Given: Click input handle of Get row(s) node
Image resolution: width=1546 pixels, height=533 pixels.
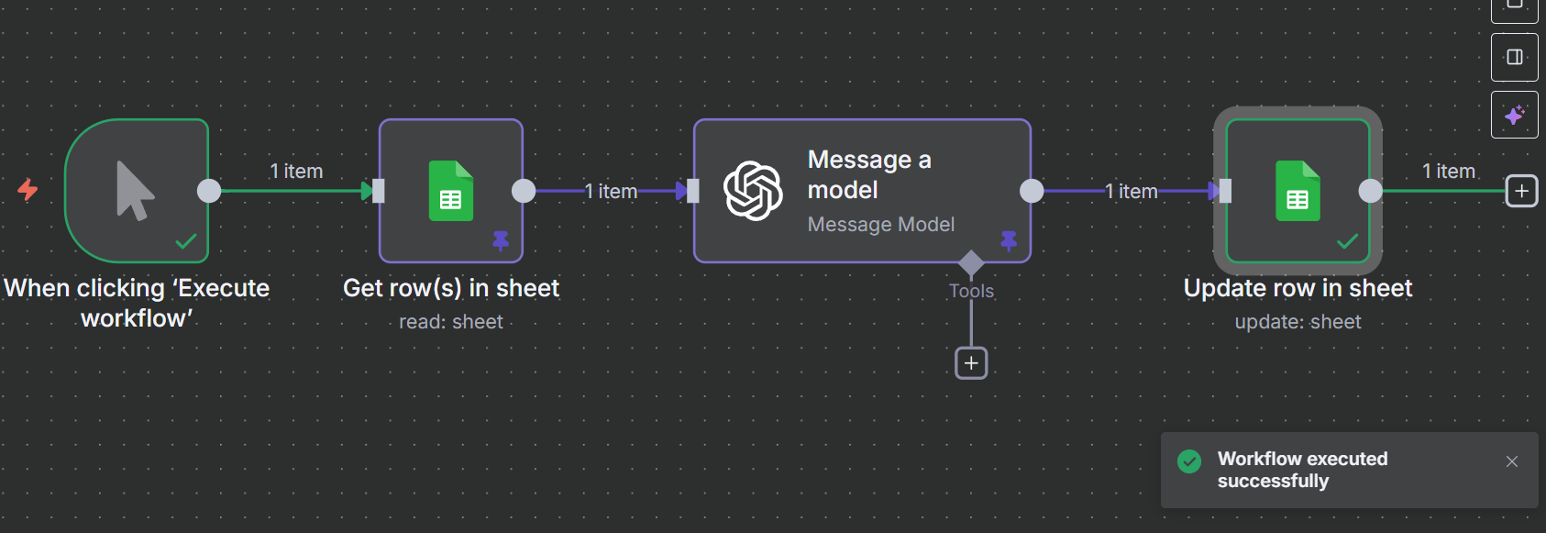Looking at the screenshot, I should [378, 191].
